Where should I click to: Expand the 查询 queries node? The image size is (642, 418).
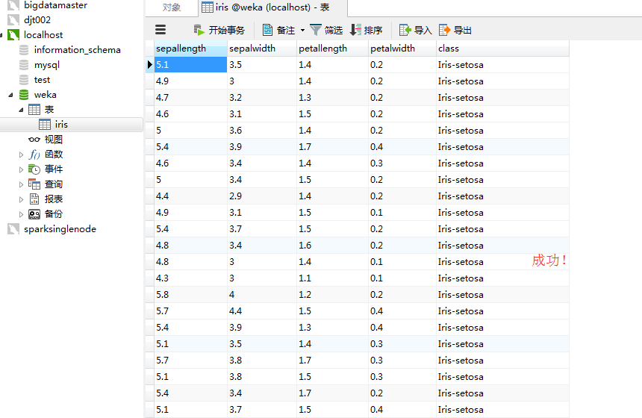click(22, 184)
